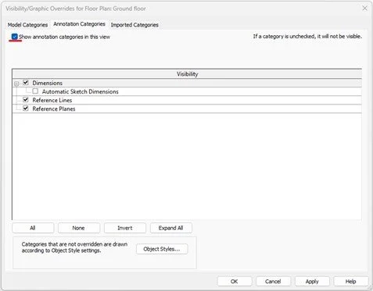This screenshot has height=291, width=373.
Task: Switch to the Model Categories tab
Action: (27, 25)
